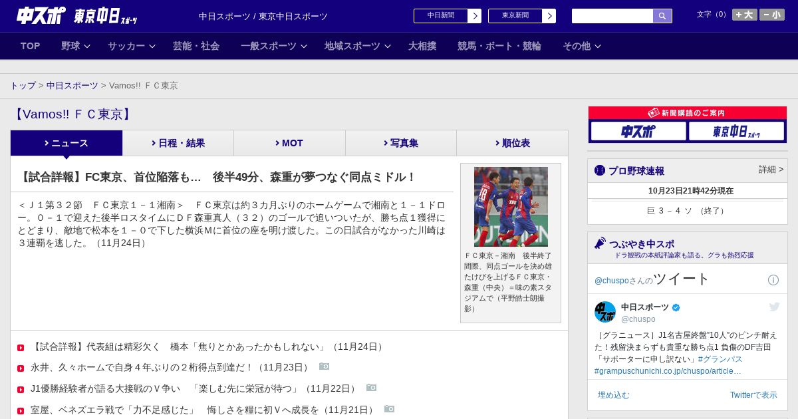Open 競馬・ボート・競輪 section
Viewport: 798px width, 419px height.
tap(499, 46)
